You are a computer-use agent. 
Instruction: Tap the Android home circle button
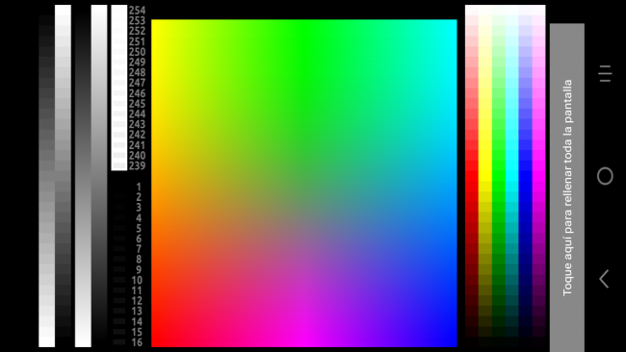tap(605, 176)
